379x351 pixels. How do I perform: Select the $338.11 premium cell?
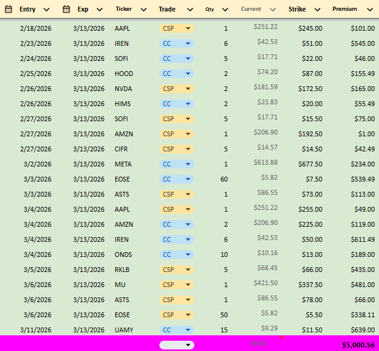(x=363, y=315)
